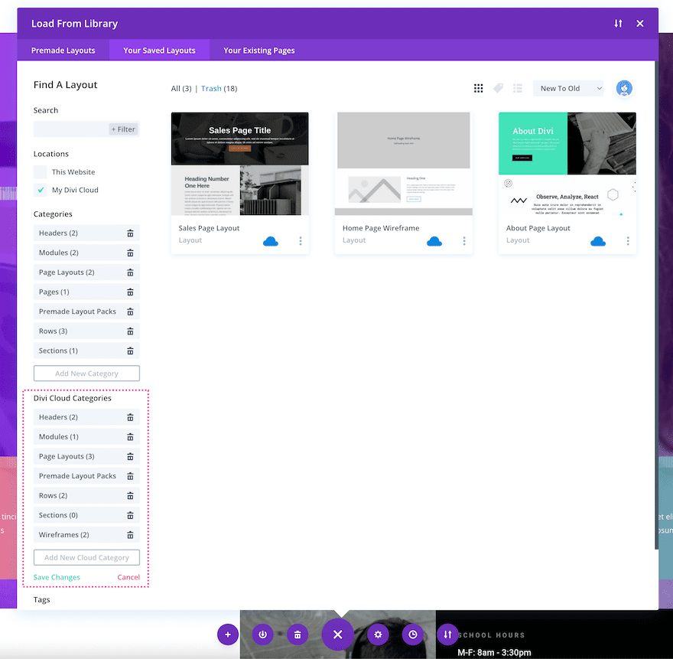The height and width of the screenshot is (659, 673).
Task: Check the This Website location checkbox
Action: tap(41, 172)
